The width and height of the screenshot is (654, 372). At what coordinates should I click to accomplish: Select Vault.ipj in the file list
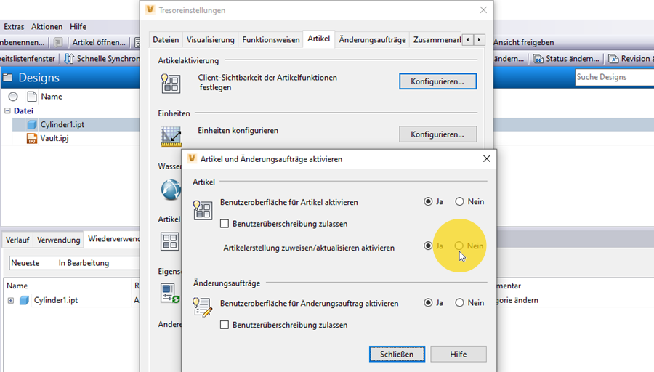(54, 139)
